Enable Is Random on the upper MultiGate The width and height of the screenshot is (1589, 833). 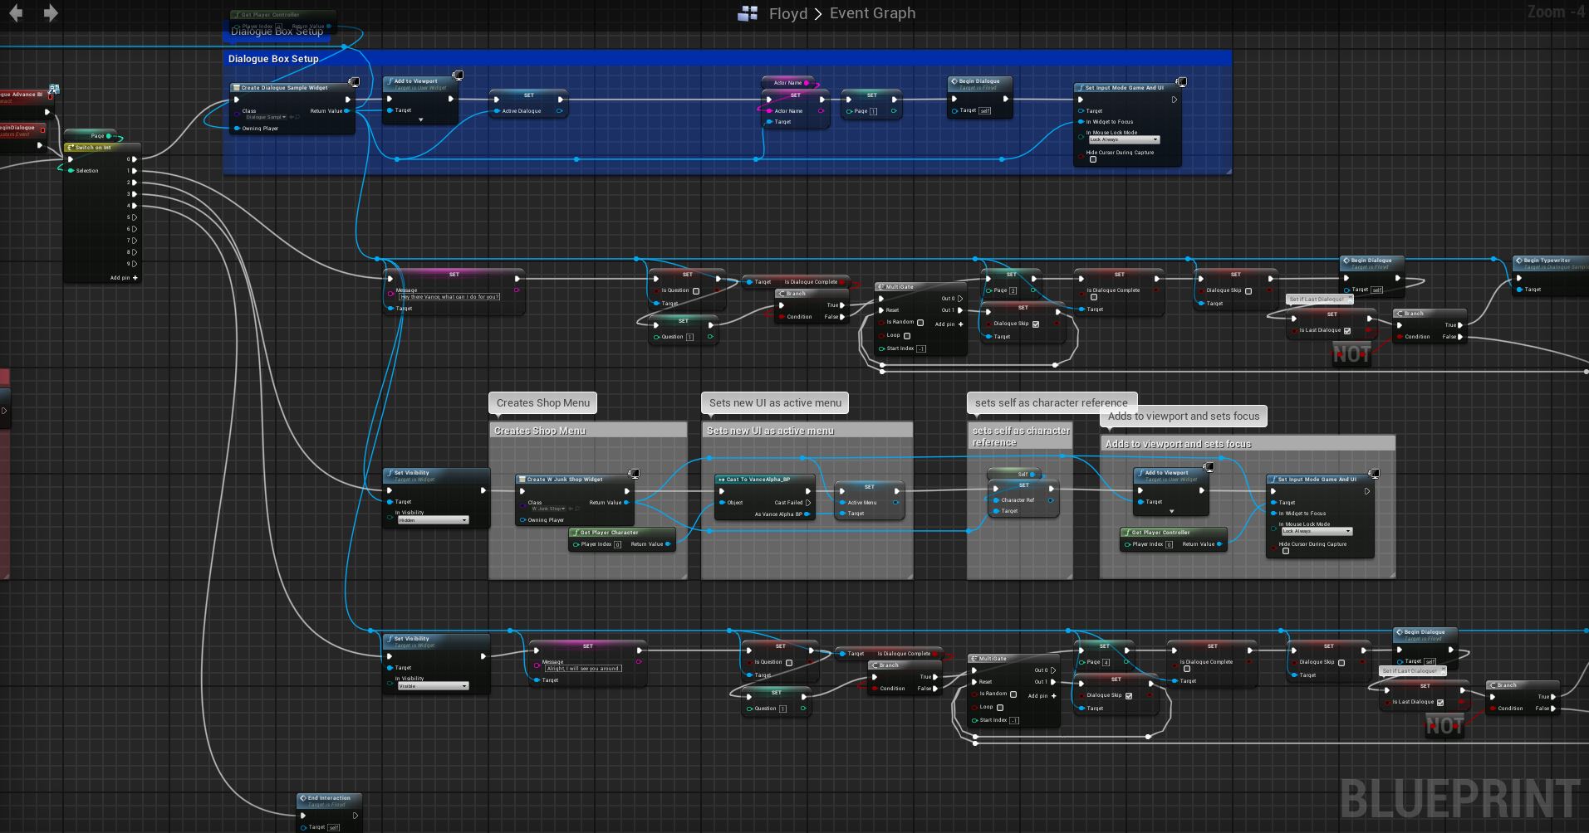[x=920, y=322]
